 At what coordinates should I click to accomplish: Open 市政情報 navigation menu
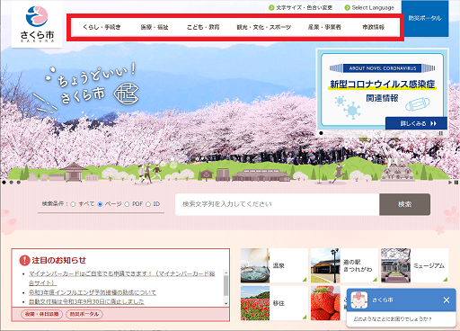pos(373,27)
